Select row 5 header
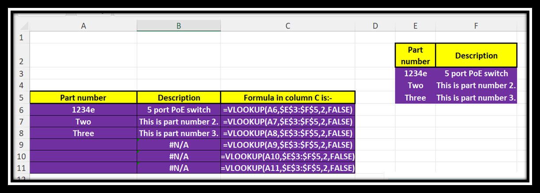Viewport: 540px width, 193px height. (21, 97)
